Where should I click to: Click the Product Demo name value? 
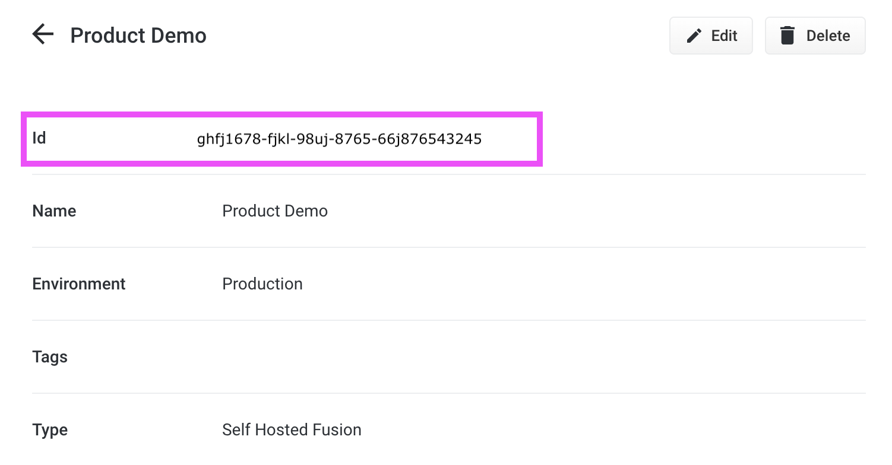274,211
